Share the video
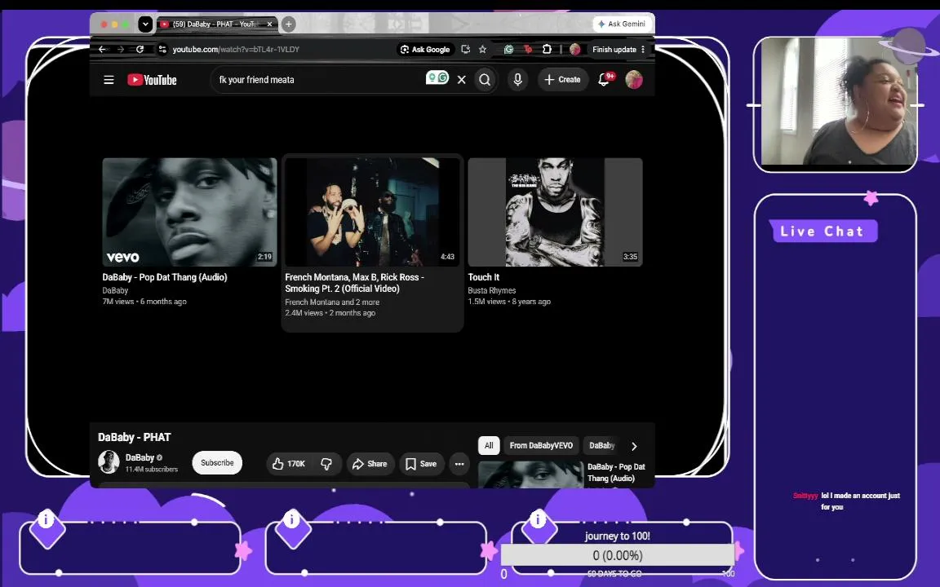 (370, 464)
